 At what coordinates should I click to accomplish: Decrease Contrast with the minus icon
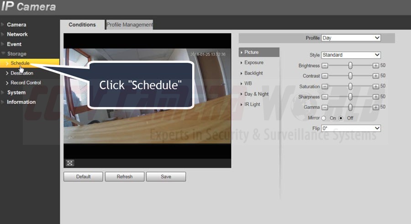click(x=325, y=76)
